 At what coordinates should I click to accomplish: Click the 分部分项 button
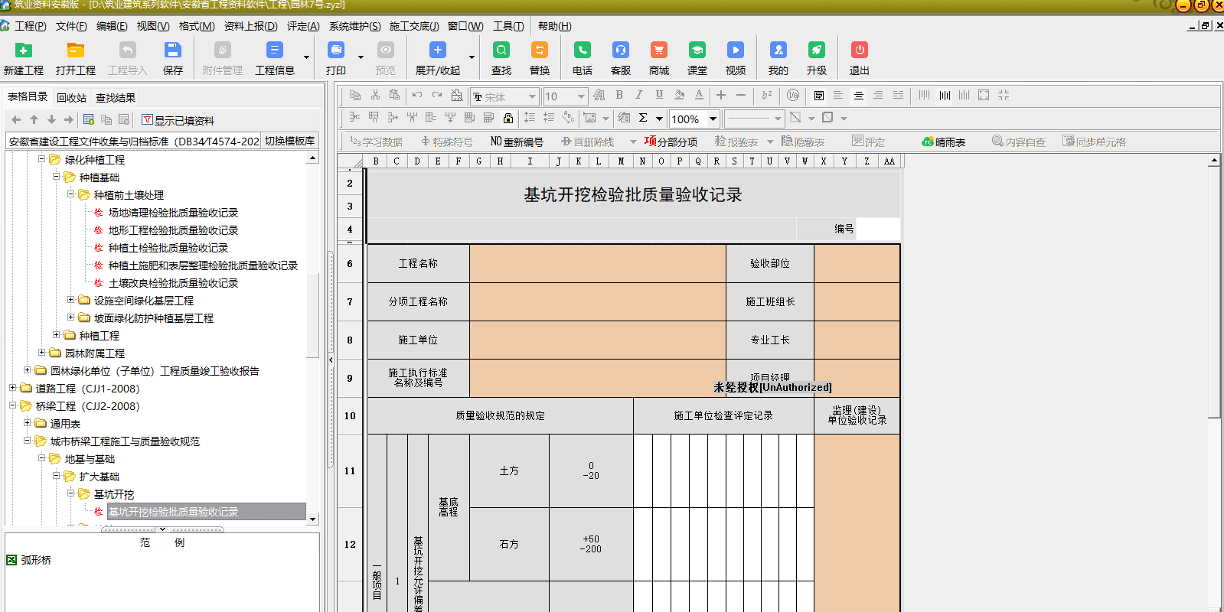[671, 142]
